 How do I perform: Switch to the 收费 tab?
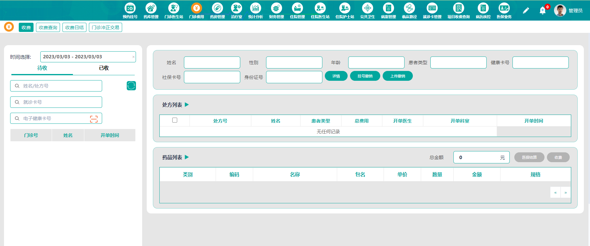pyautogui.click(x=26, y=27)
